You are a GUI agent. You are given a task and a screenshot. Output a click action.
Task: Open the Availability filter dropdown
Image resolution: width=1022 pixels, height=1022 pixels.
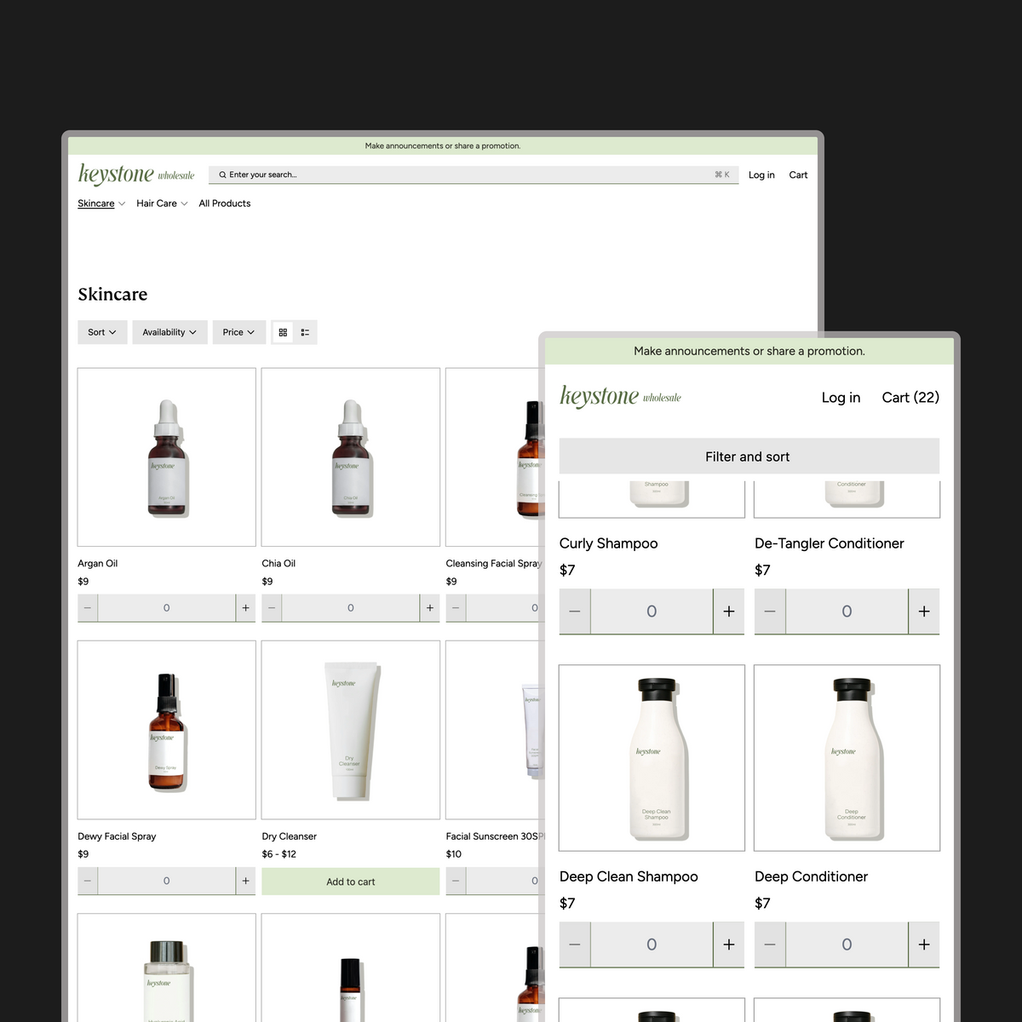pos(169,332)
